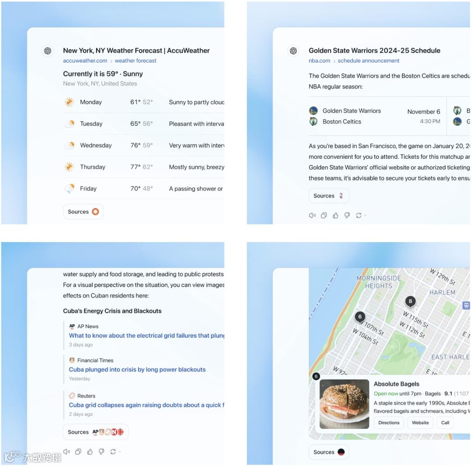This screenshot has width=472, height=466.
Task: Click read aloud icon under Warriors answer
Action: [x=312, y=216]
